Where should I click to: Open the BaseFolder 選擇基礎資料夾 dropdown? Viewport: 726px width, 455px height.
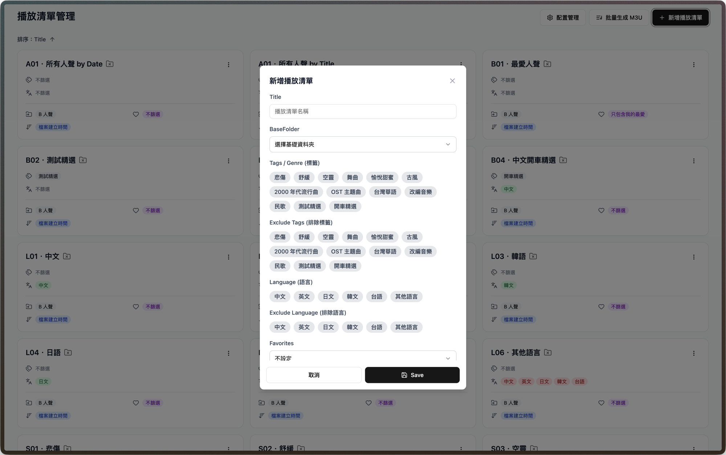pyautogui.click(x=363, y=144)
